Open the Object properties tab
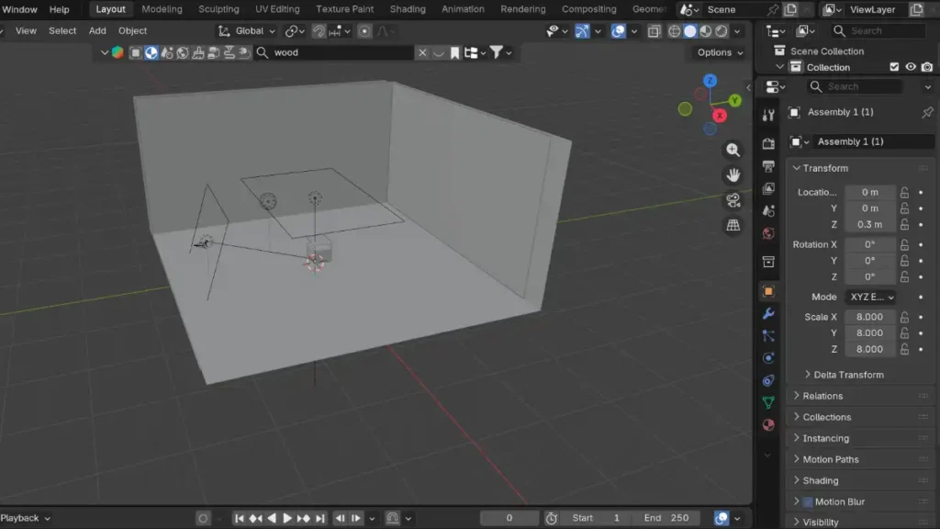 [768, 291]
